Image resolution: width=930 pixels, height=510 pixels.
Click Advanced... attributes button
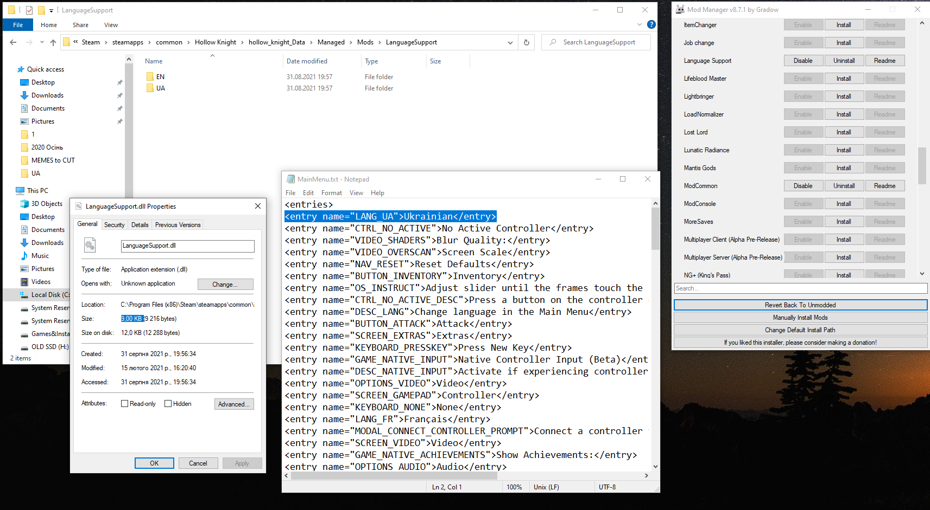[234, 404]
